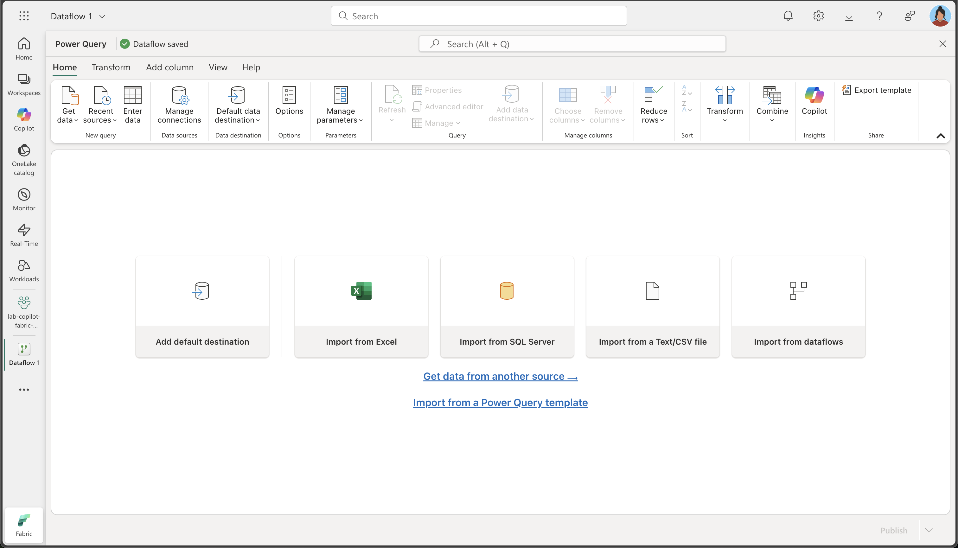Open the Publish options dropdown arrow
Image resolution: width=958 pixels, height=548 pixels.
(x=929, y=530)
